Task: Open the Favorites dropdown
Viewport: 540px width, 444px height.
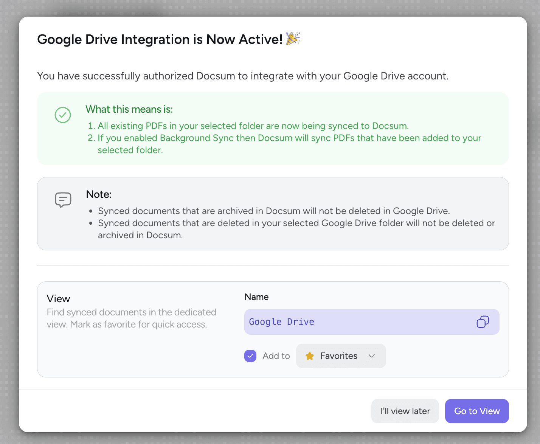Action: pos(341,356)
